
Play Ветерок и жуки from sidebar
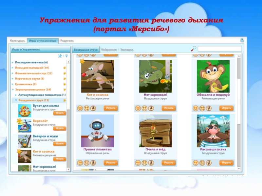point(60,144)
